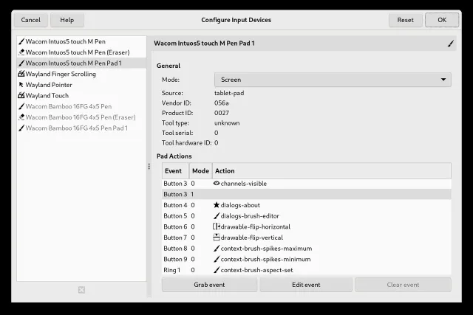Click the eraser icon of Wacom Intuos5 Pen (Eraser)
The width and height of the screenshot is (473, 315).
[21, 52]
